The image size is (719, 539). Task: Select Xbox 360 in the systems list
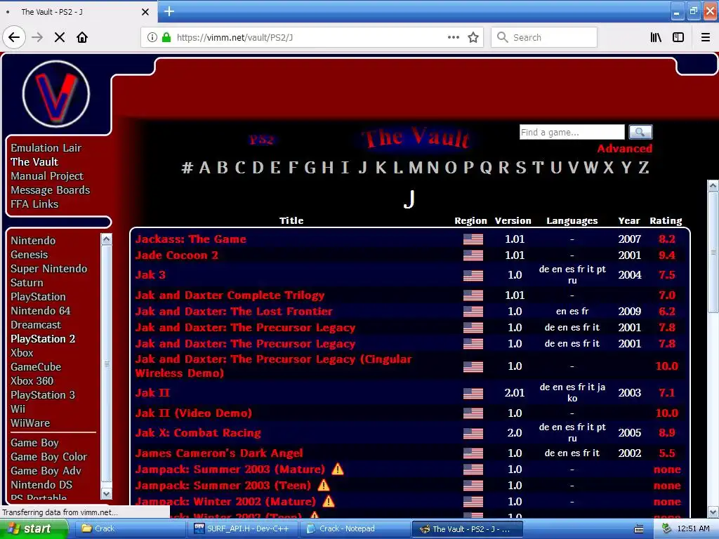pyautogui.click(x=32, y=381)
